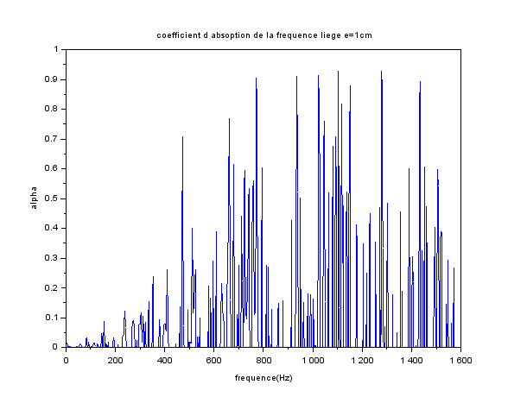Click the 0.7 tick label on y-axis
The width and height of the screenshot is (527, 397).
[54, 139]
